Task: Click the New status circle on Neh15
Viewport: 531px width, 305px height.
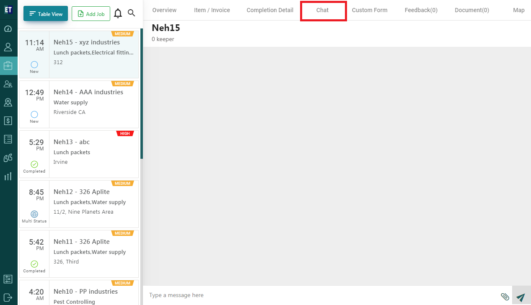Action: [34, 65]
